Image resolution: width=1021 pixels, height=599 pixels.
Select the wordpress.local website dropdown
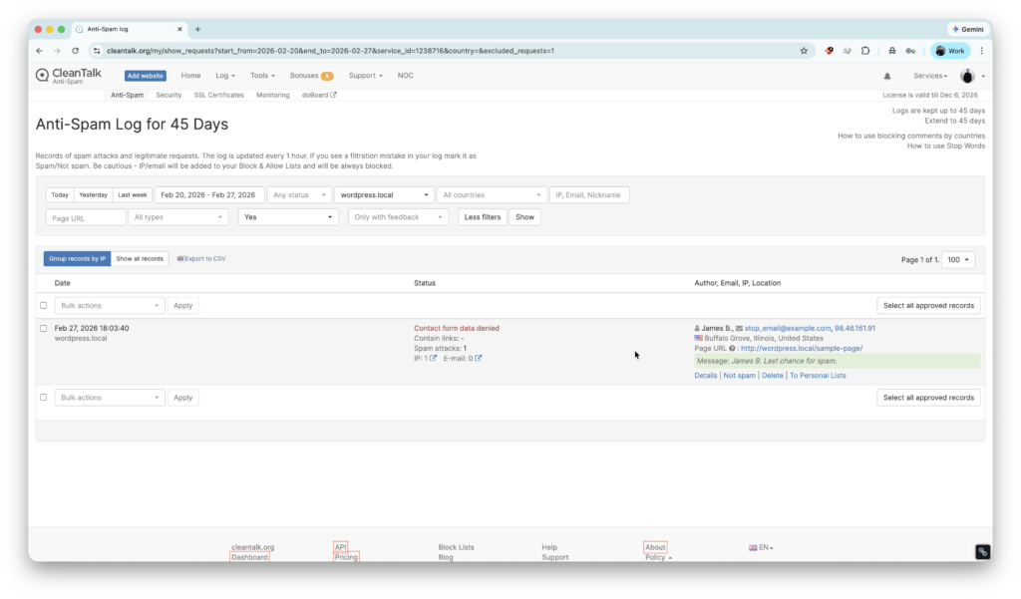tap(385, 194)
